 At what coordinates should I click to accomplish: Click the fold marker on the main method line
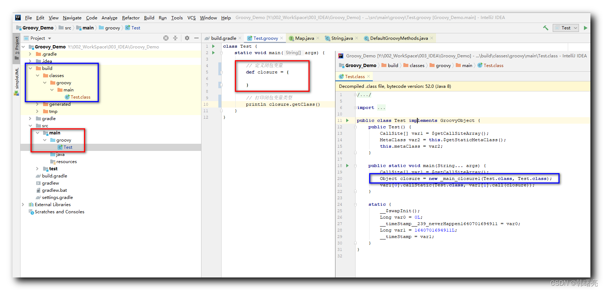pos(222,53)
